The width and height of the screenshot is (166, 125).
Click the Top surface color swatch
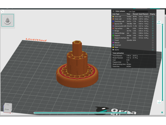pos(113,29)
